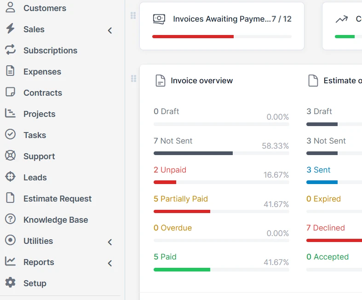Click the Expenses document icon
The width and height of the screenshot is (362, 300).
pyautogui.click(x=10, y=71)
